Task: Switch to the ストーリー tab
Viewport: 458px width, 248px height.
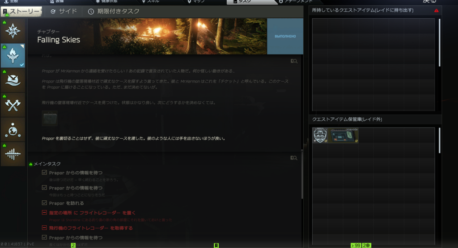Action: pyautogui.click(x=22, y=11)
